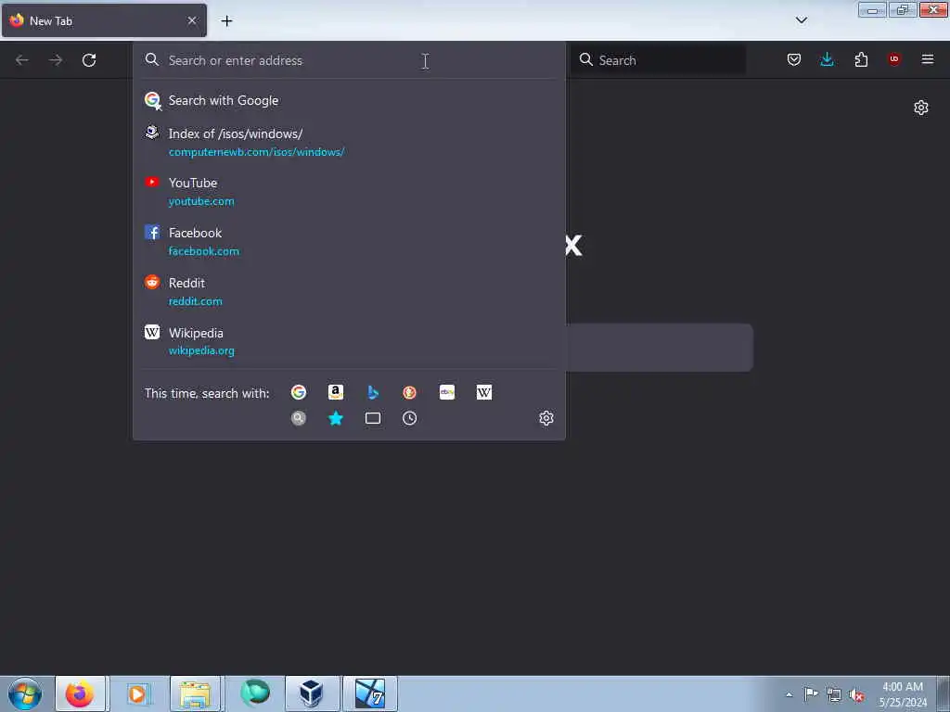The width and height of the screenshot is (950, 712).
Task: Click the uBlock Origin toolbar icon
Action: [894, 58]
